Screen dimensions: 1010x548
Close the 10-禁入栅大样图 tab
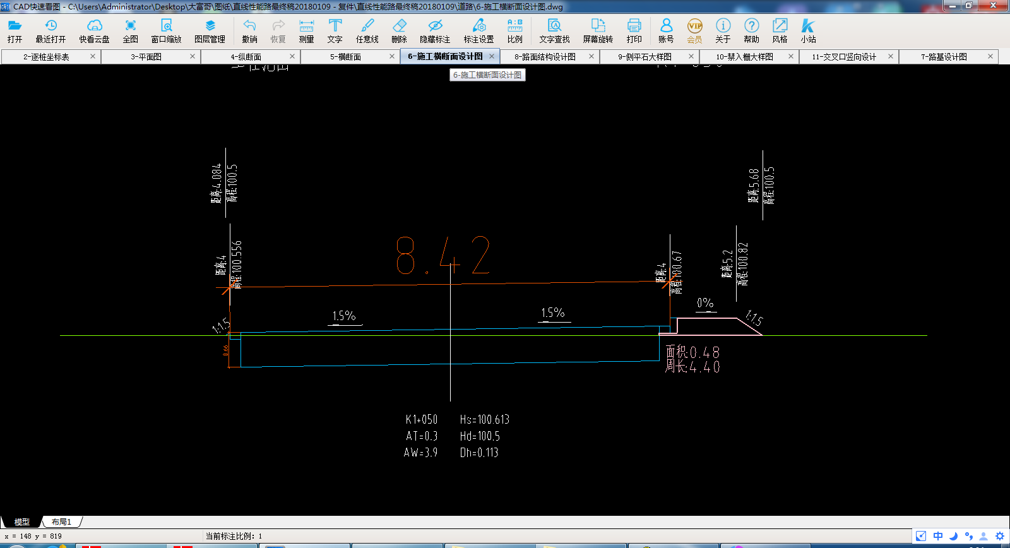click(791, 56)
